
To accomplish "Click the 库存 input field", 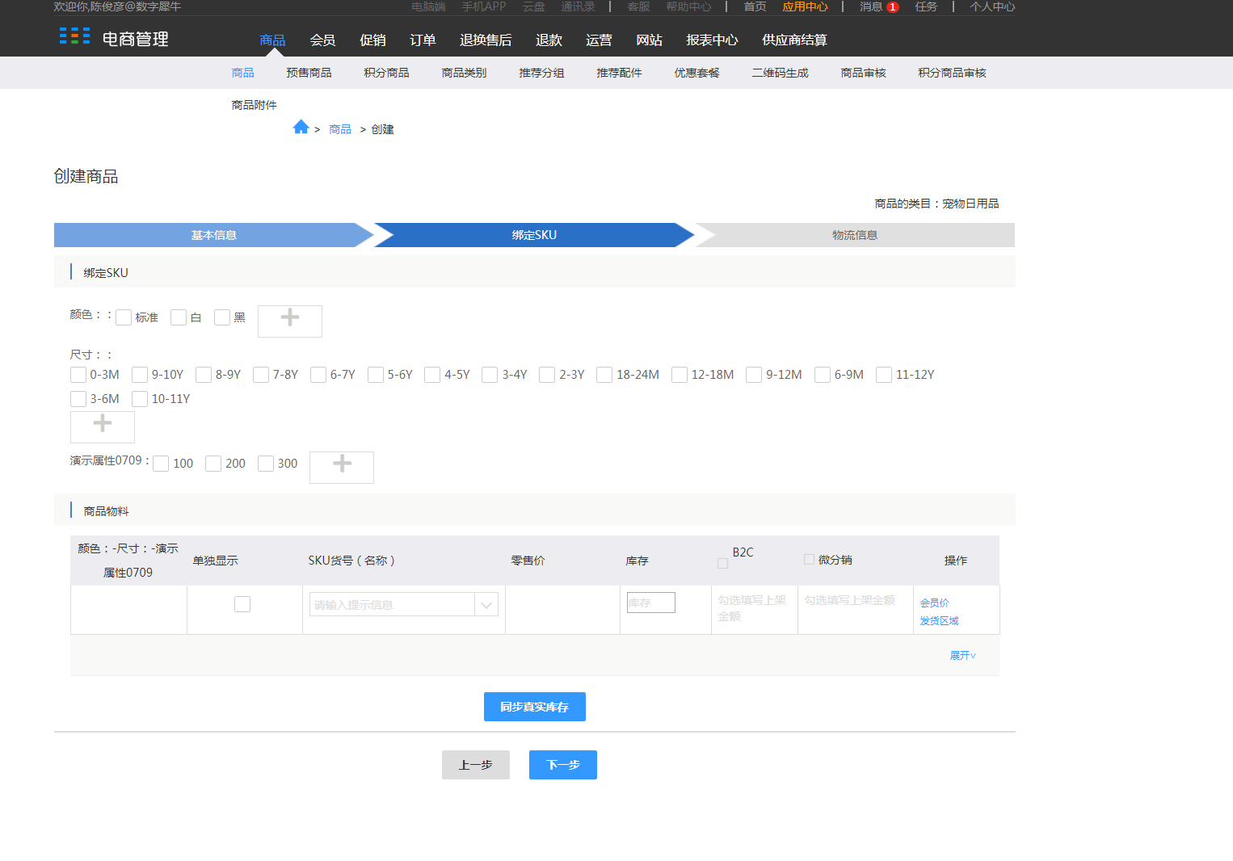I will point(651,603).
